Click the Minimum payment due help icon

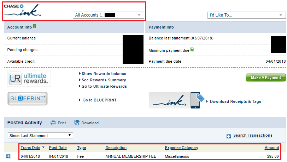click(x=192, y=49)
